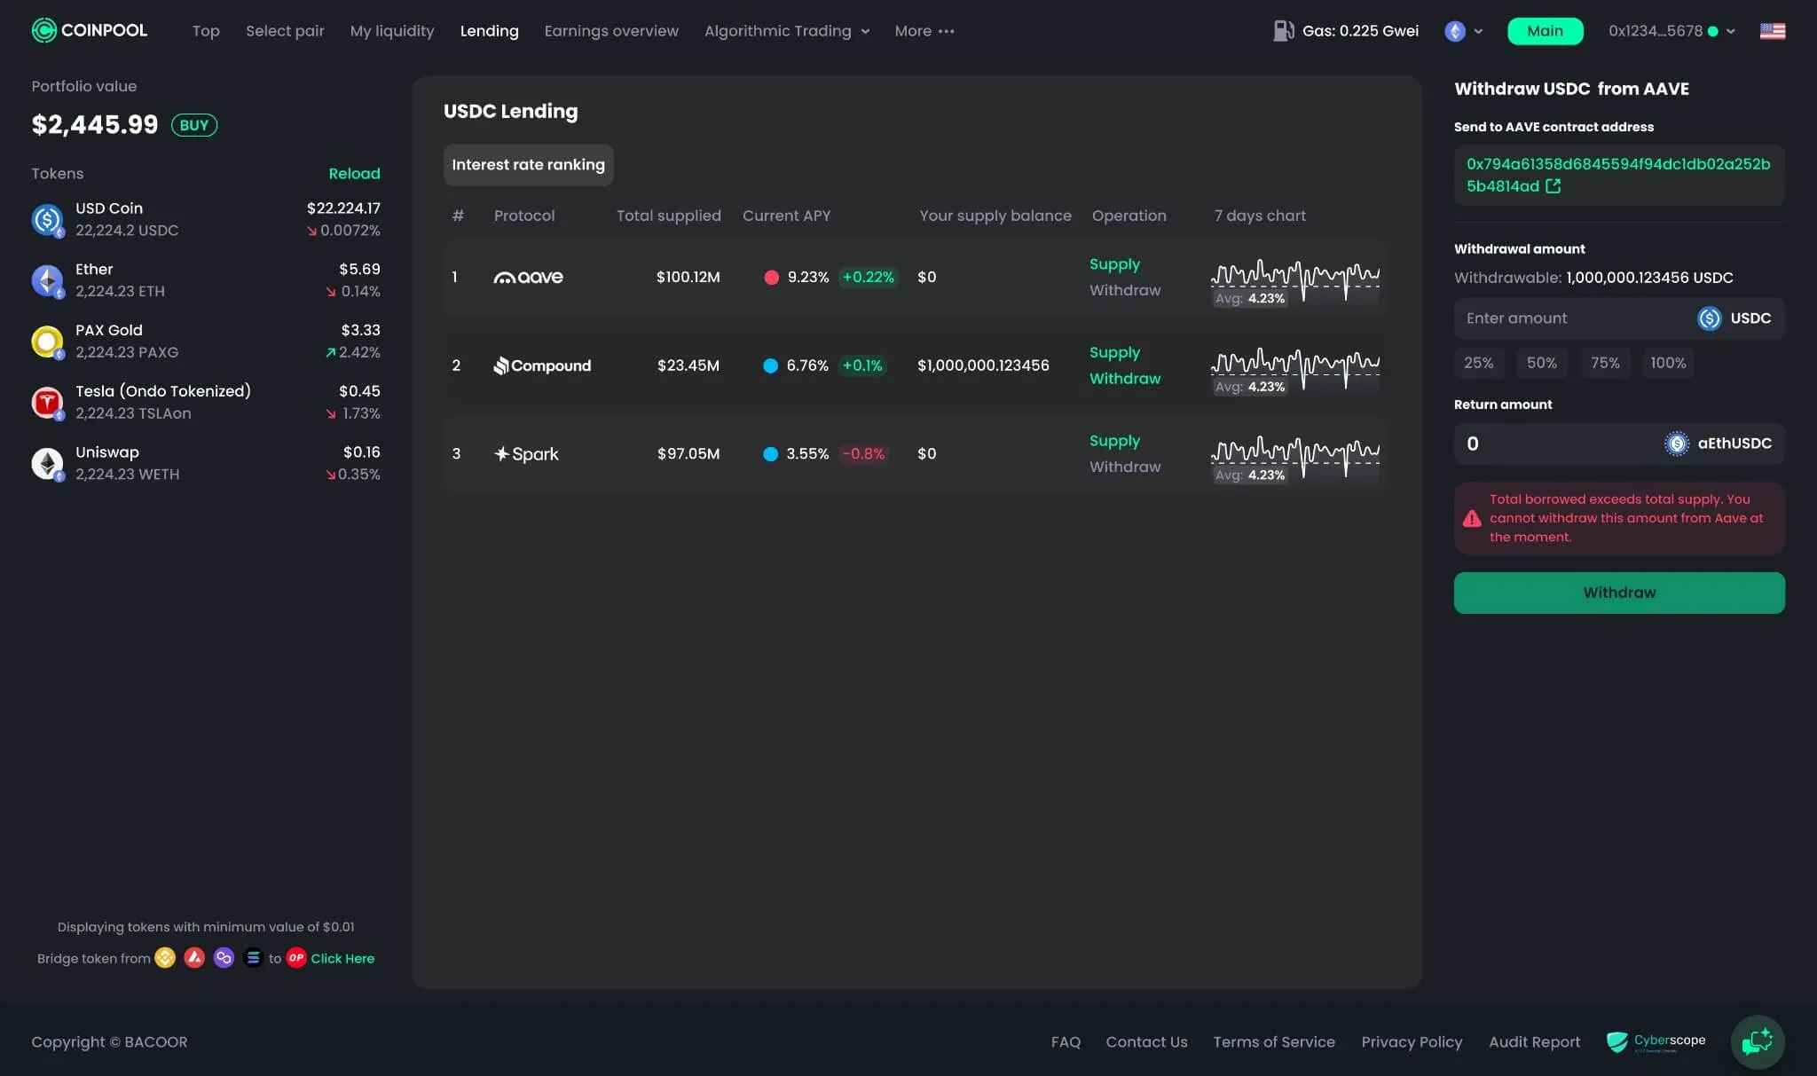Click the Cyberscope badge
The image size is (1817, 1076).
coord(1656,1041)
